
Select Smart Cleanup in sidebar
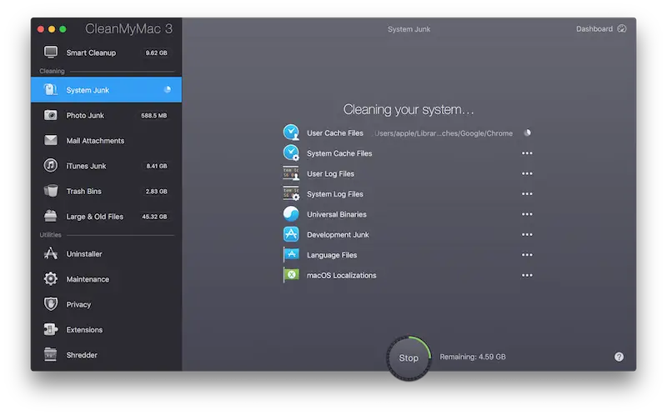[107, 52]
